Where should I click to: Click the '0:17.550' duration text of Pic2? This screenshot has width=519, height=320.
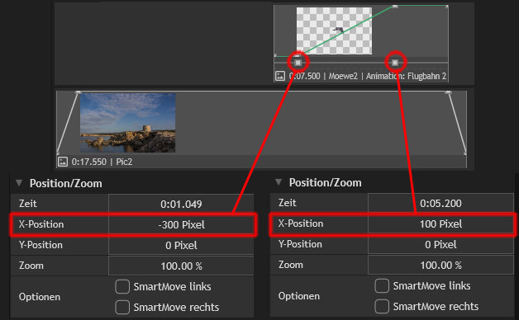click(x=89, y=162)
